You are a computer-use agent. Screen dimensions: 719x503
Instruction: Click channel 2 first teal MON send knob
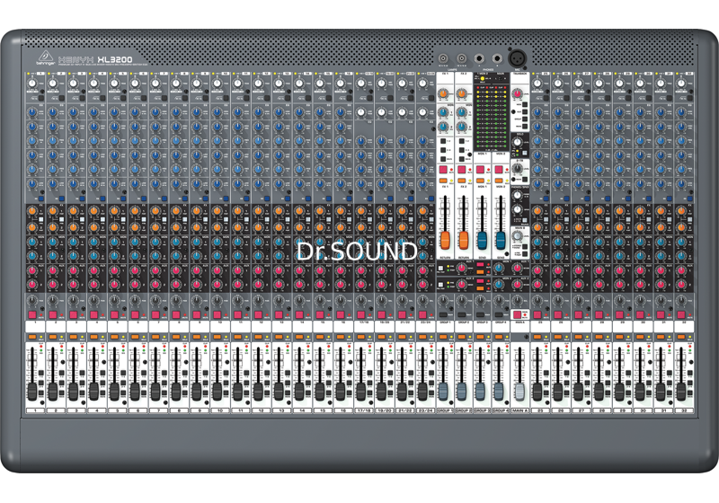pos(53,242)
